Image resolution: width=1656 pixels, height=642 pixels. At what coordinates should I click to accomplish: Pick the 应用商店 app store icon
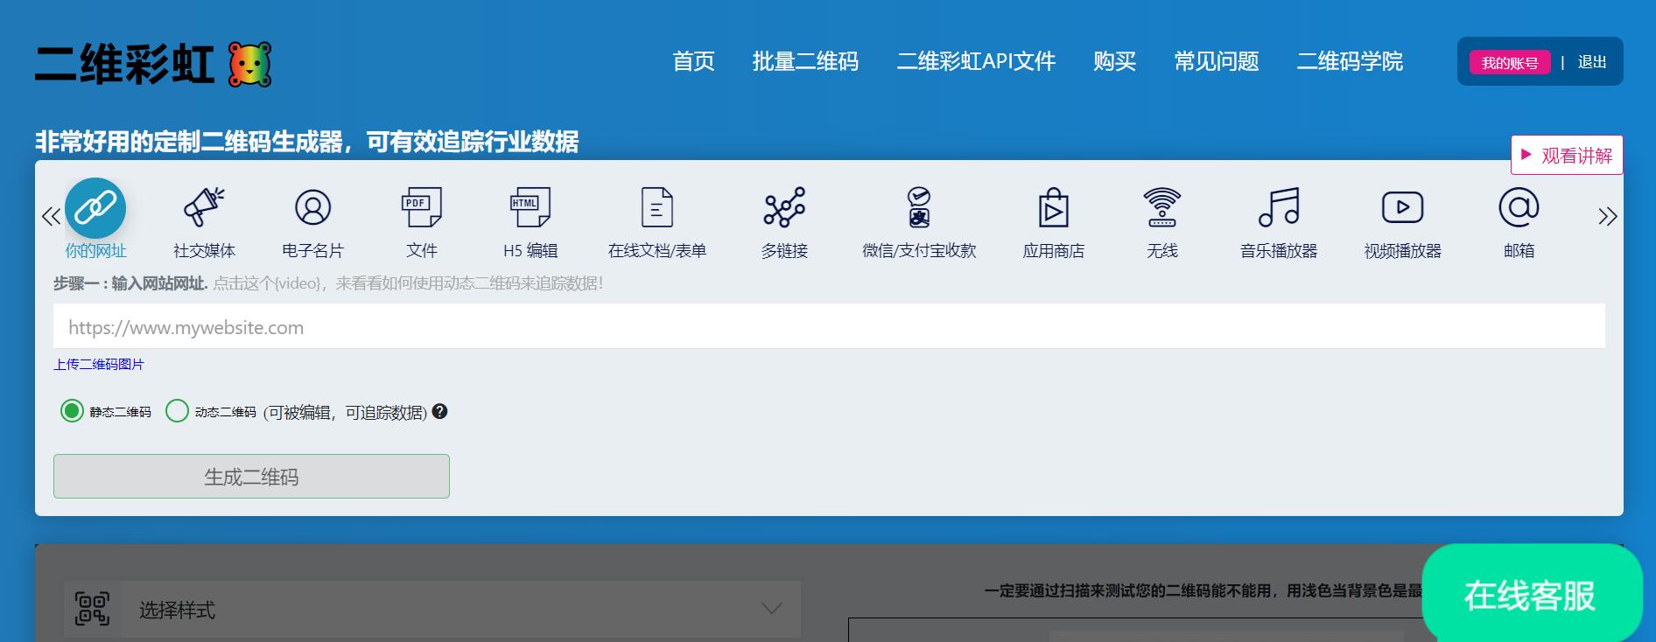pos(1054,207)
